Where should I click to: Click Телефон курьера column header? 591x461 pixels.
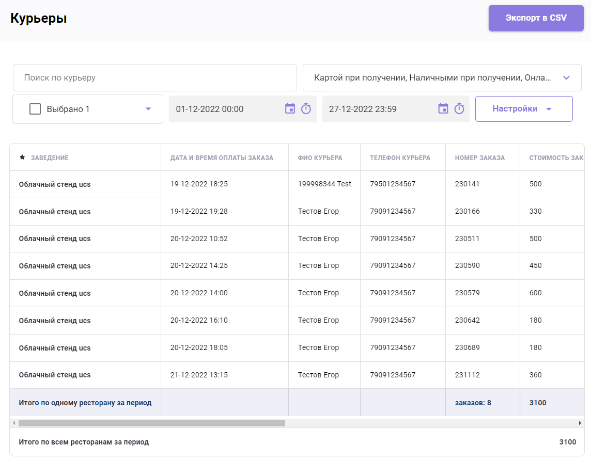400,158
